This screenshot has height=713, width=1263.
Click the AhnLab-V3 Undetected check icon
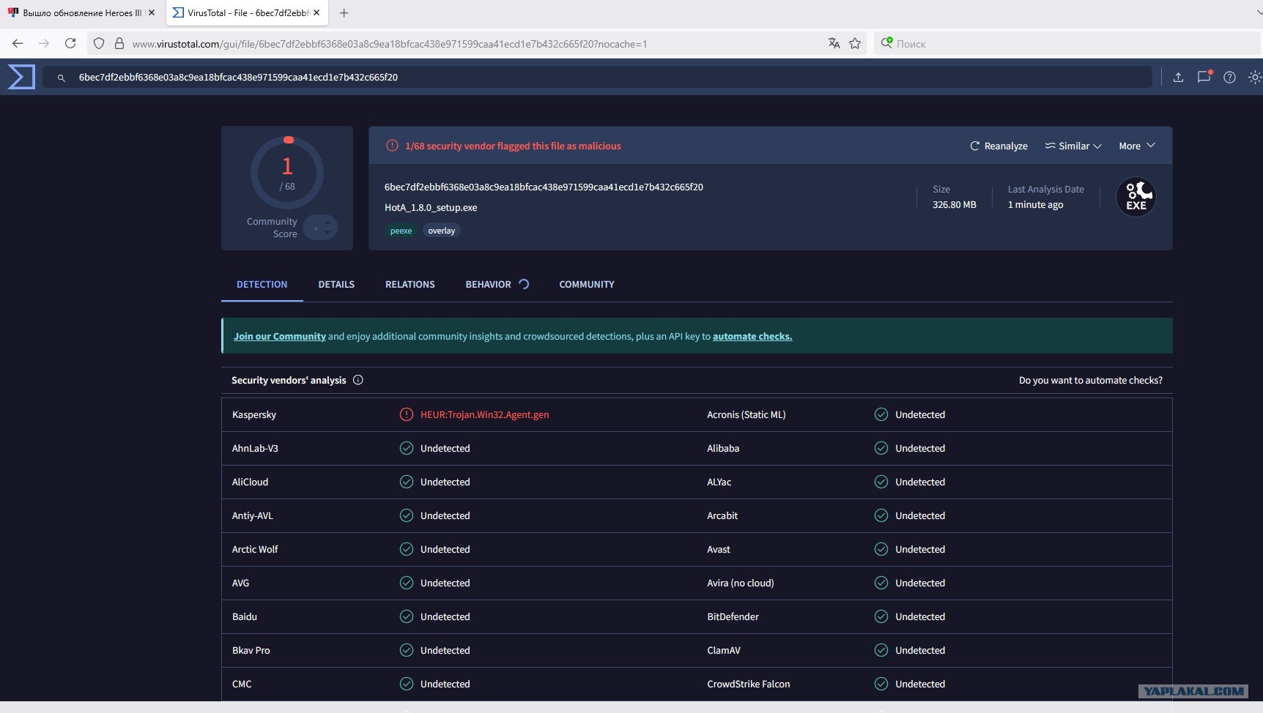click(x=406, y=448)
